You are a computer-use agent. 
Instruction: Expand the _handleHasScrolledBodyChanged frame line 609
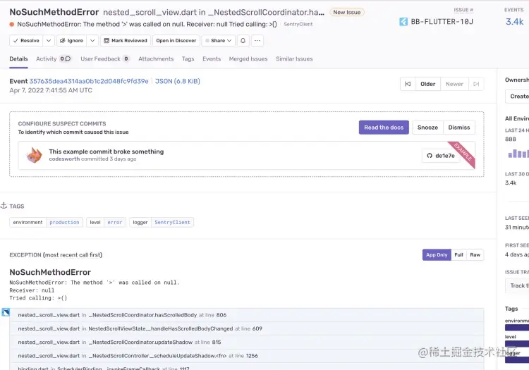tap(247, 328)
